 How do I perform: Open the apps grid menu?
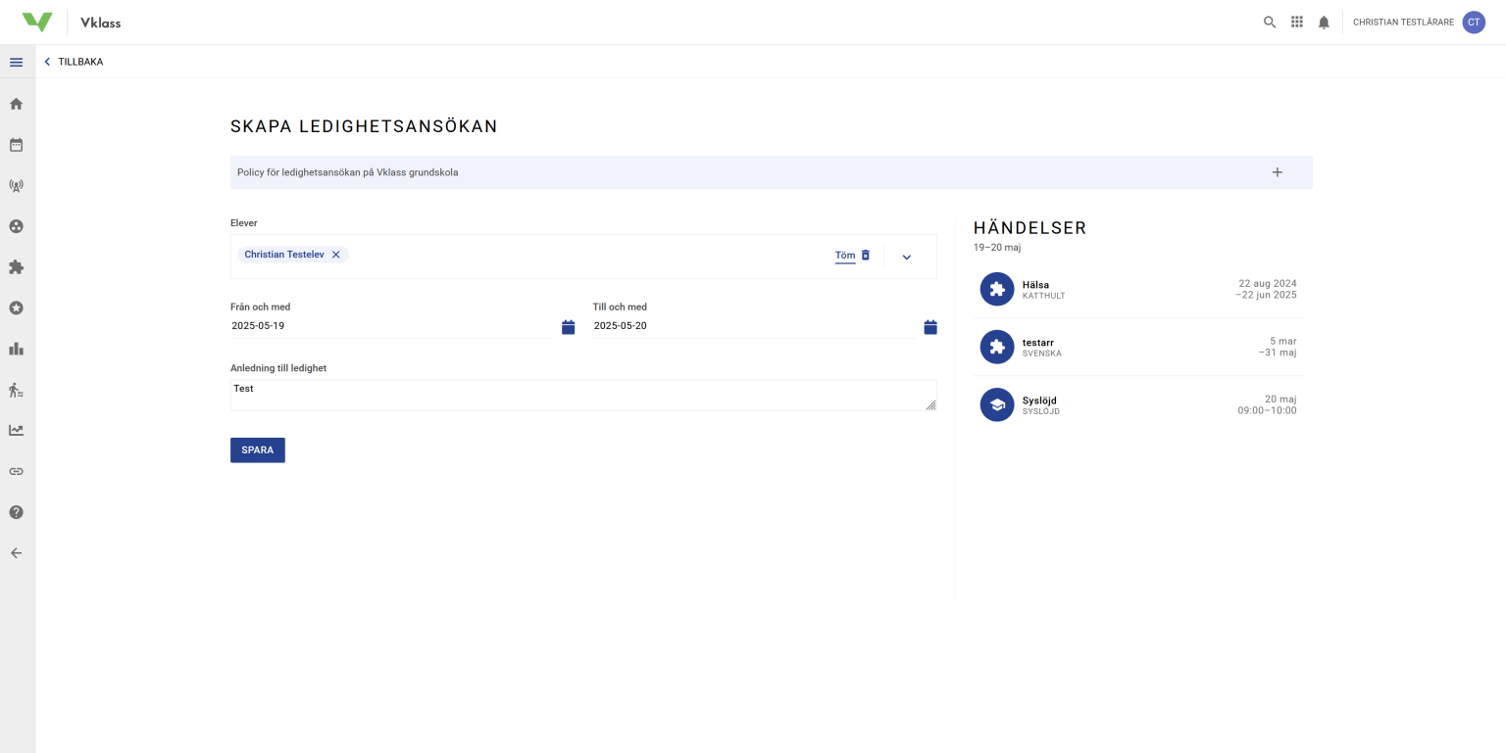pyautogui.click(x=1297, y=23)
